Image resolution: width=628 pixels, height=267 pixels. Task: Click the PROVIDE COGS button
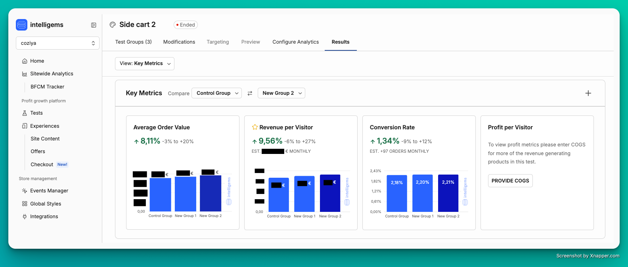click(x=510, y=181)
